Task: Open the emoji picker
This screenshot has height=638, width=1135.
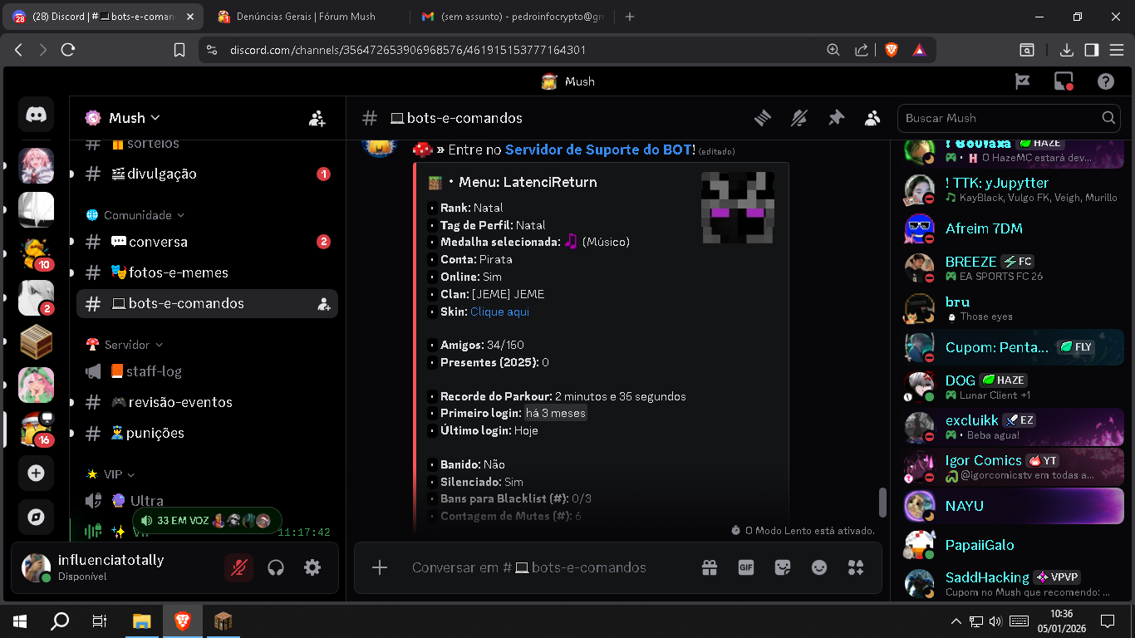Action: pos(819,567)
